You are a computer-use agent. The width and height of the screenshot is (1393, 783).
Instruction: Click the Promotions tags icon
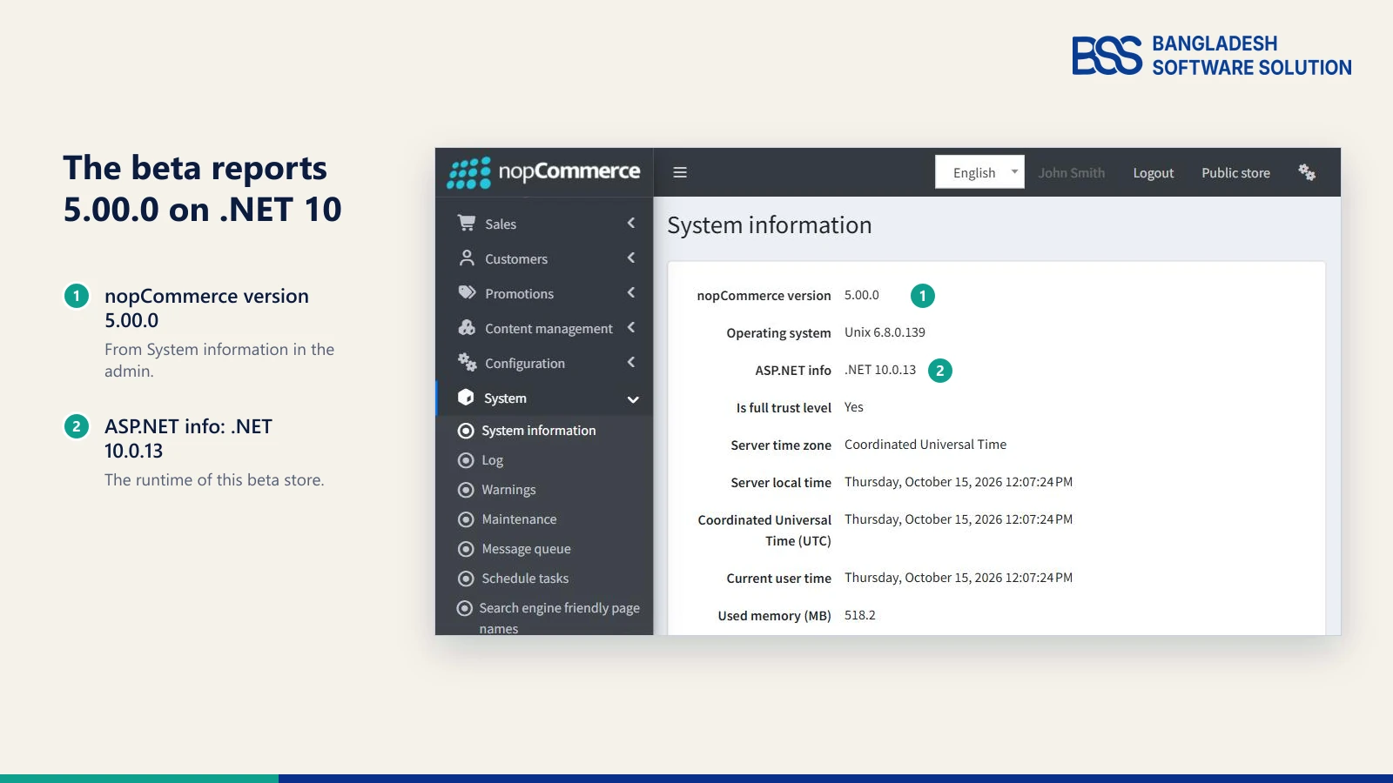(x=467, y=293)
